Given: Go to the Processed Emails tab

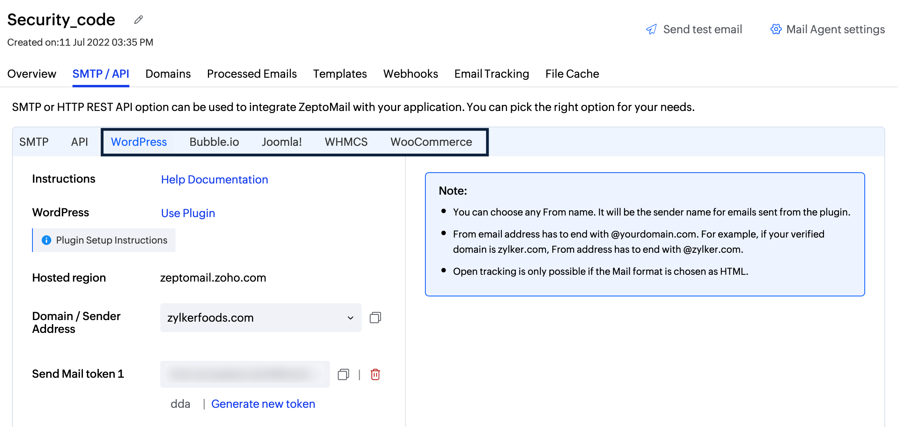Looking at the screenshot, I should [252, 74].
